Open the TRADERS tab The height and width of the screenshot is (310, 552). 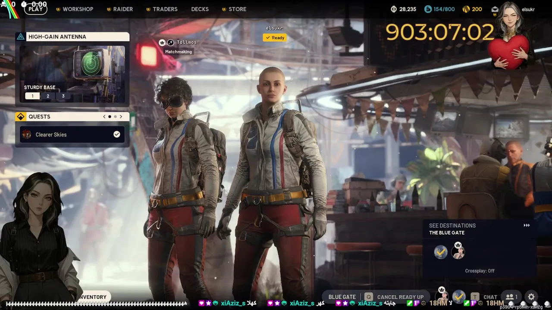pos(165,9)
